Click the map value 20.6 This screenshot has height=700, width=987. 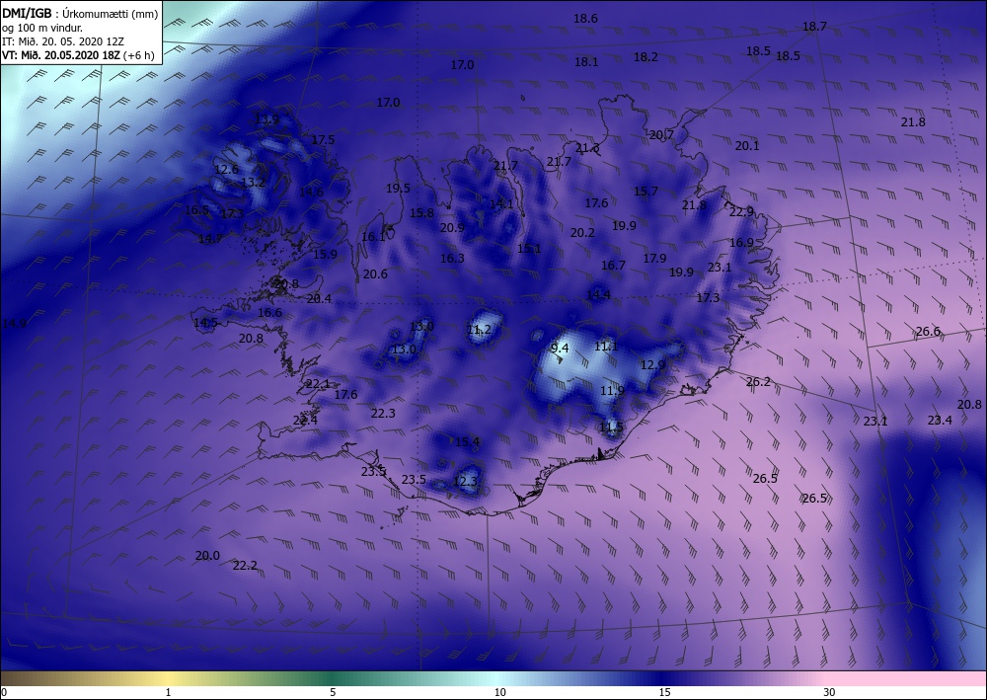[x=375, y=273]
